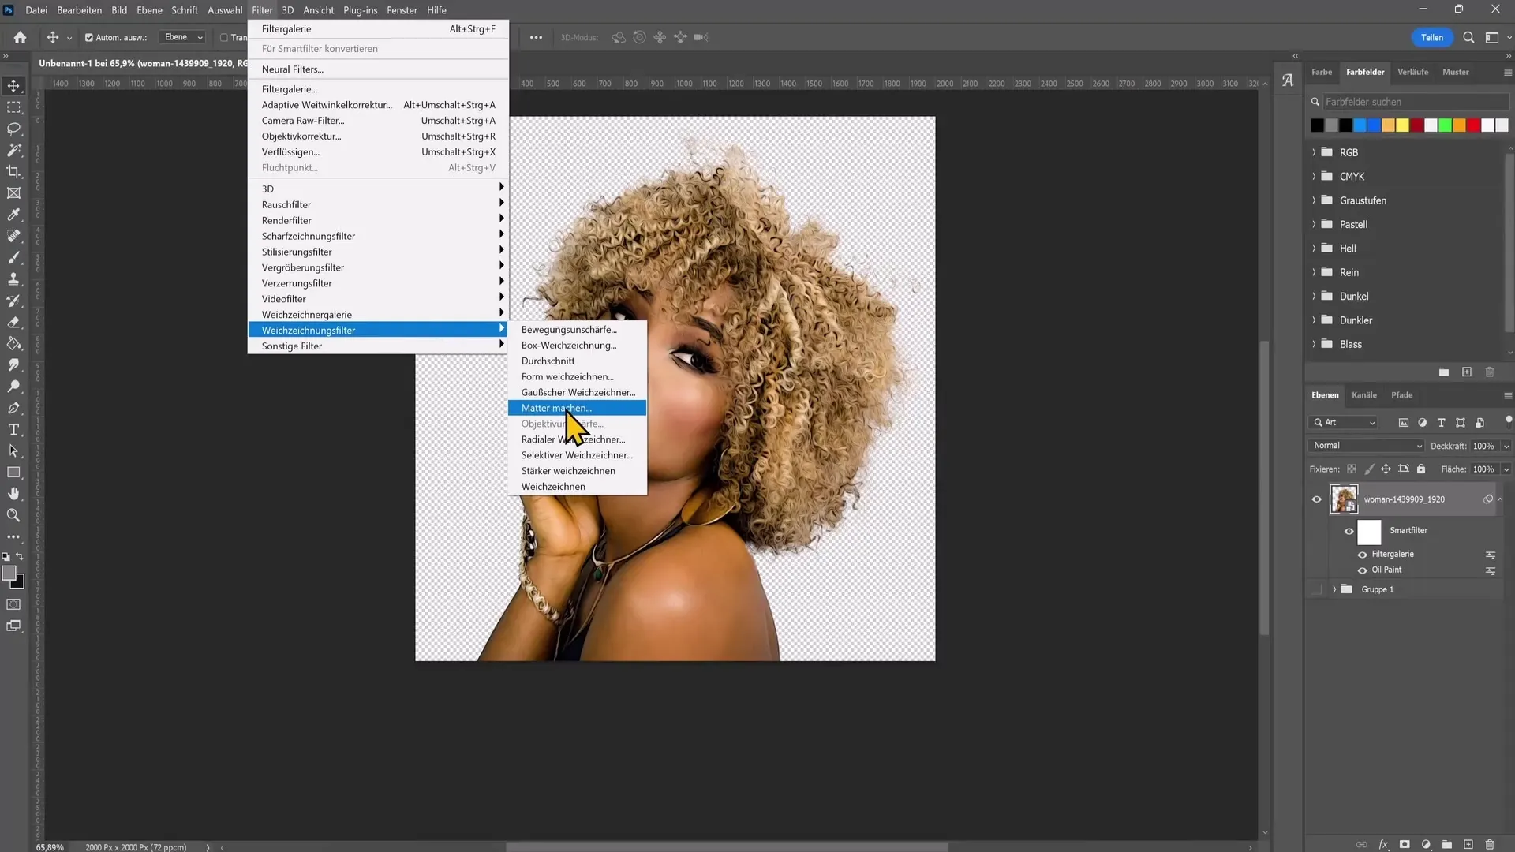The height and width of the screenshot is (852, 1515).
Task: Choose Matter machen from blur submenu
Action: point(577,408)
